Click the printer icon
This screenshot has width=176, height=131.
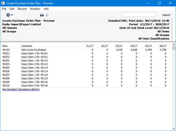point(42,15)
